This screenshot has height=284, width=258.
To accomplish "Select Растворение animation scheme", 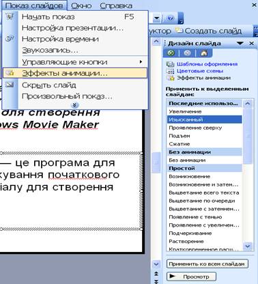I will pos(205,241).
